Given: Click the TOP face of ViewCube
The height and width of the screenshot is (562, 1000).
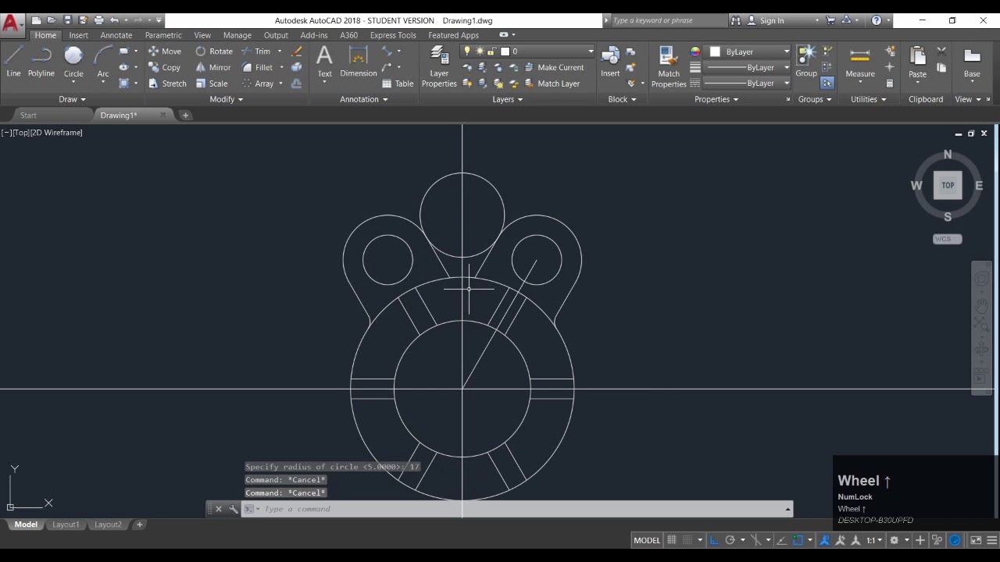Looking at the screenshot, I should pyautogui.click(x=948, y=185).
